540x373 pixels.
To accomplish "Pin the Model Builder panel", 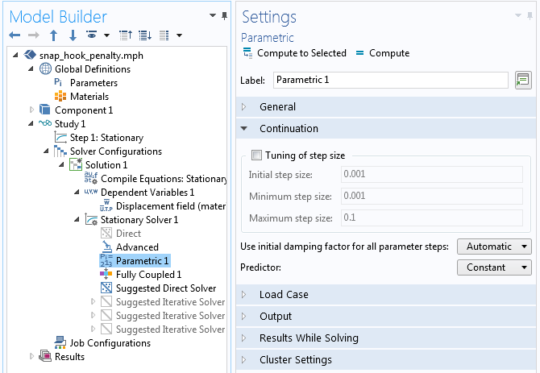I will point(214,16).
